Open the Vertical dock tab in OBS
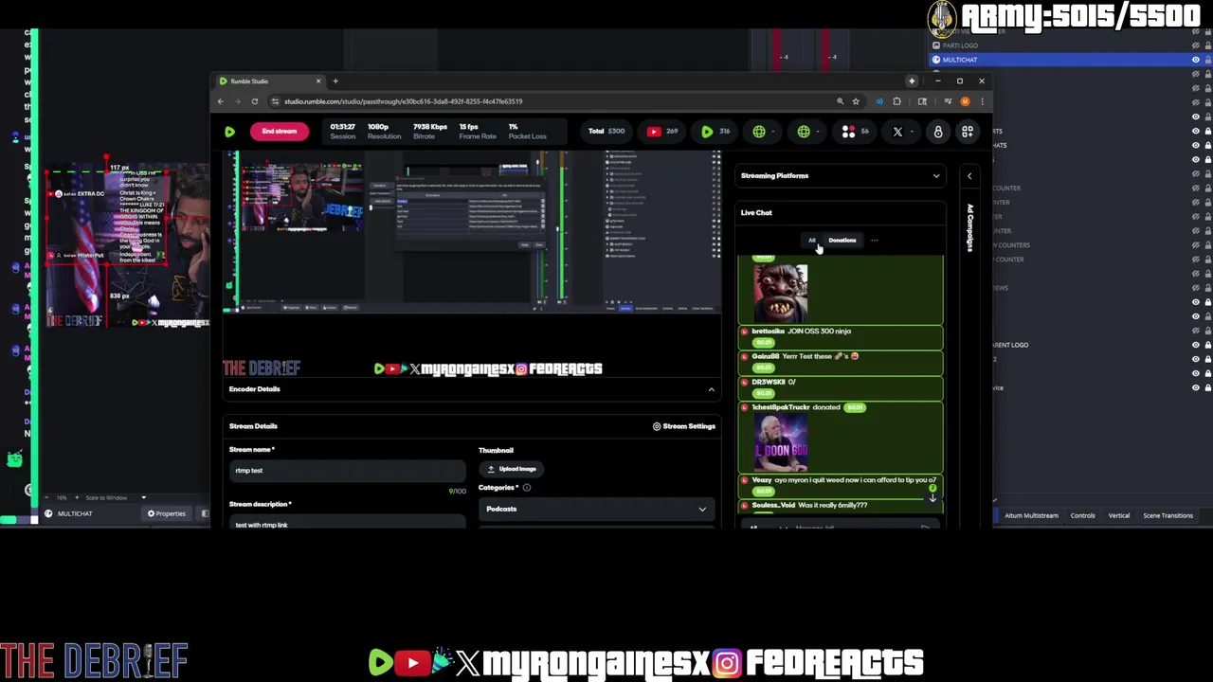This screenshot has width=1213, height=682. [x=1119, y=516]
